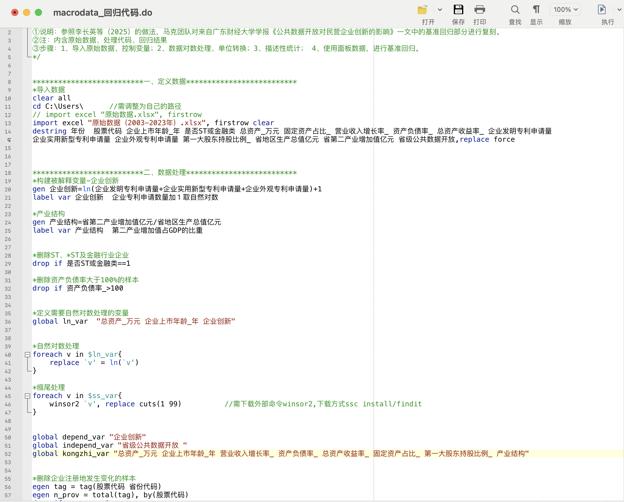The height and width of the screenshot is (502, 624).
Task: Open Find with the magnifier icon
Action: pos(515,10)
